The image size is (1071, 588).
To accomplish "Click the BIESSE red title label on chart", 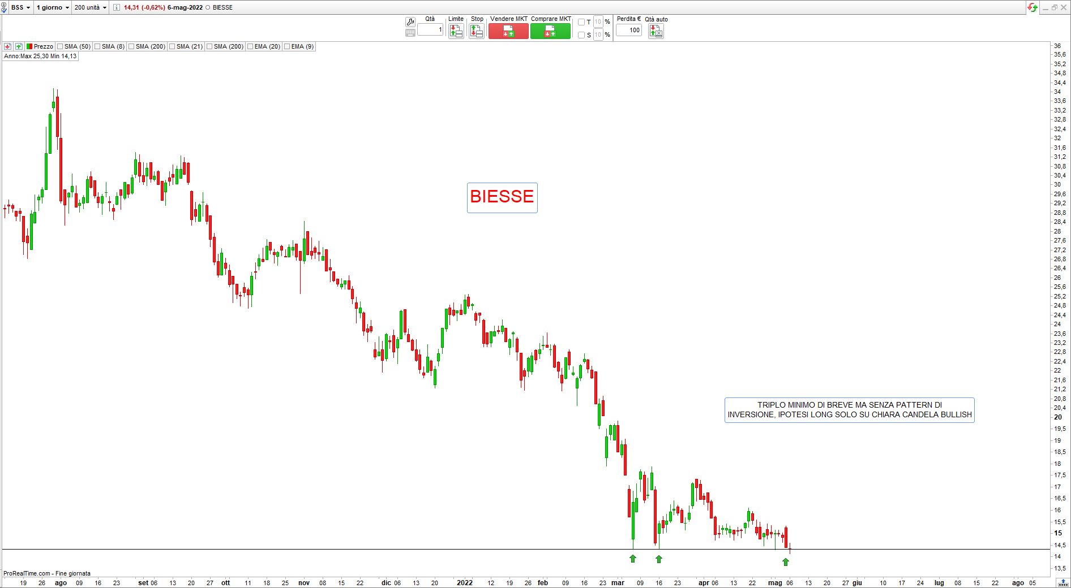I will [x=502, y=197].
